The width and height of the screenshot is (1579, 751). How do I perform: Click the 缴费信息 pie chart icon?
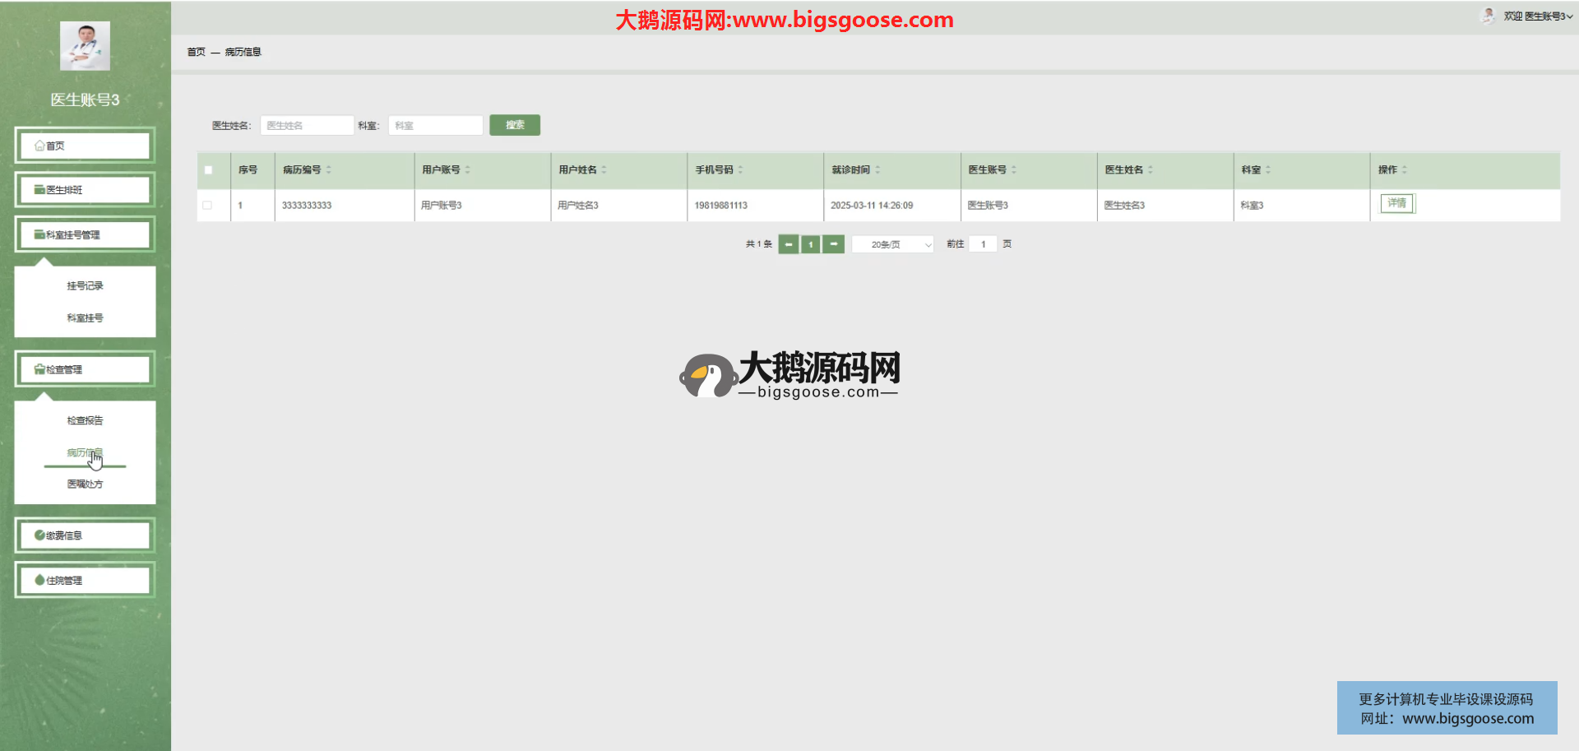click(39, 535)
